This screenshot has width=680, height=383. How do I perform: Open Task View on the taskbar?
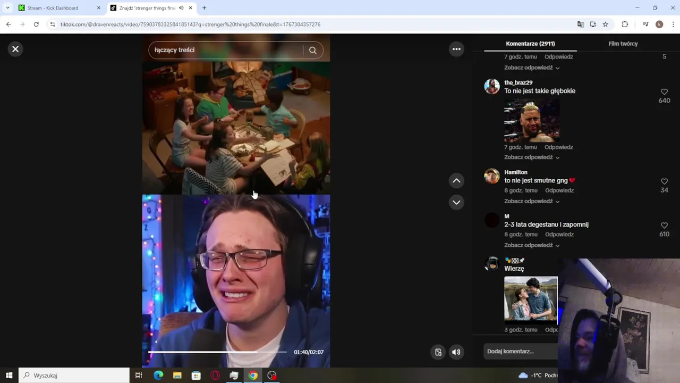pos(139,376)
